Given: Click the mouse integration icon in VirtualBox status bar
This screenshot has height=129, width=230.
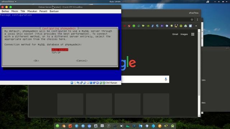Looking at the screenshot, I should [101, 83].
